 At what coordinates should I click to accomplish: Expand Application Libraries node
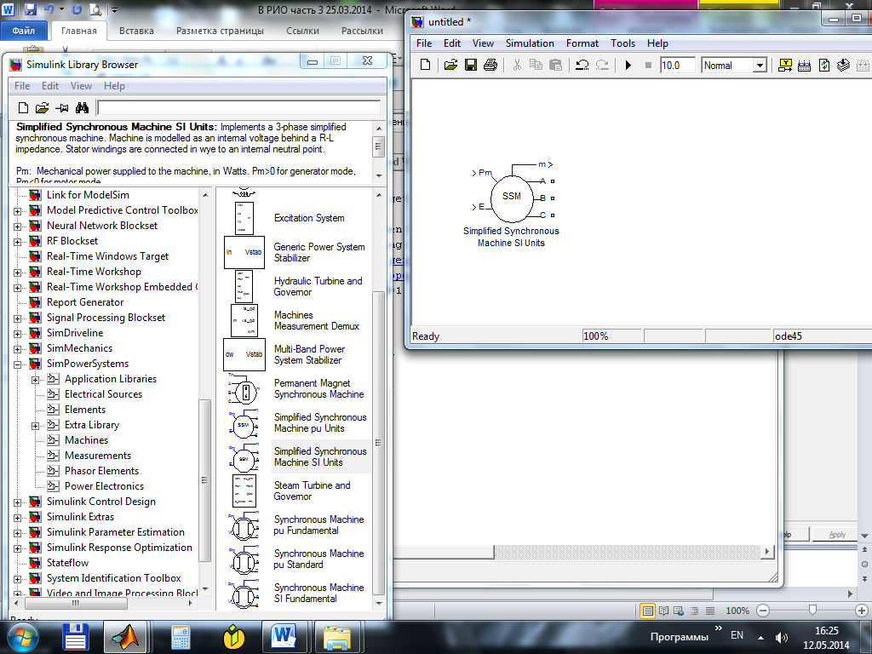[35, 380]
